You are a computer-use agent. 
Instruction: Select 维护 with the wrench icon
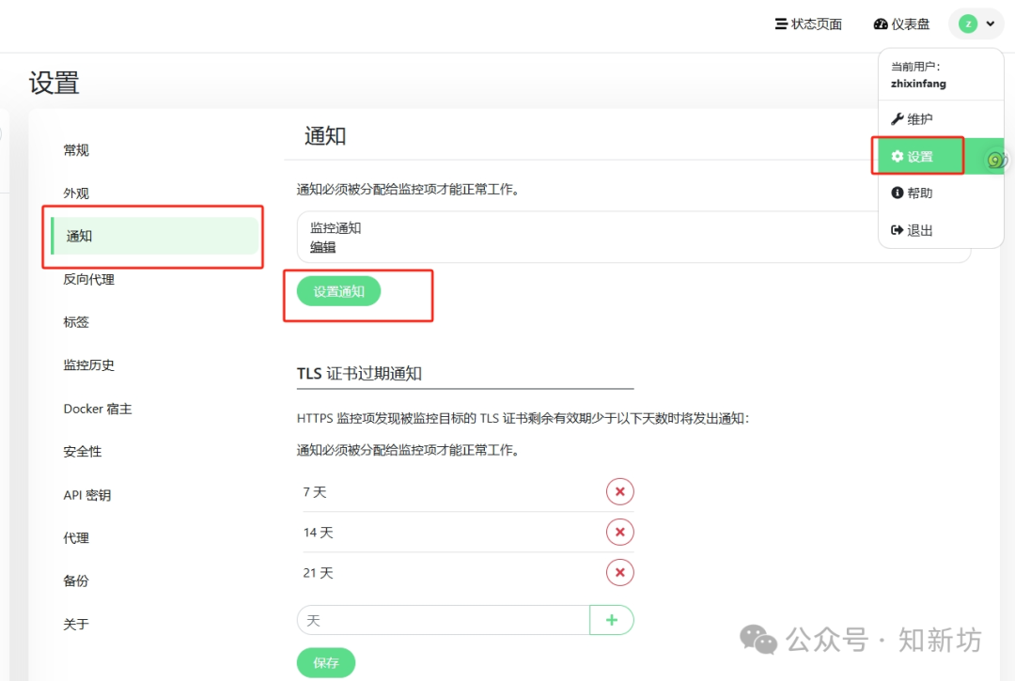pos(912,119)
